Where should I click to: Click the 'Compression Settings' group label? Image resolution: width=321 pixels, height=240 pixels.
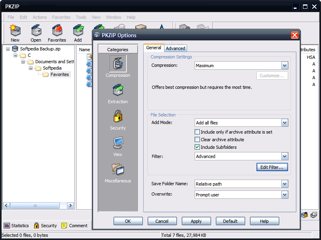point(171,57)
